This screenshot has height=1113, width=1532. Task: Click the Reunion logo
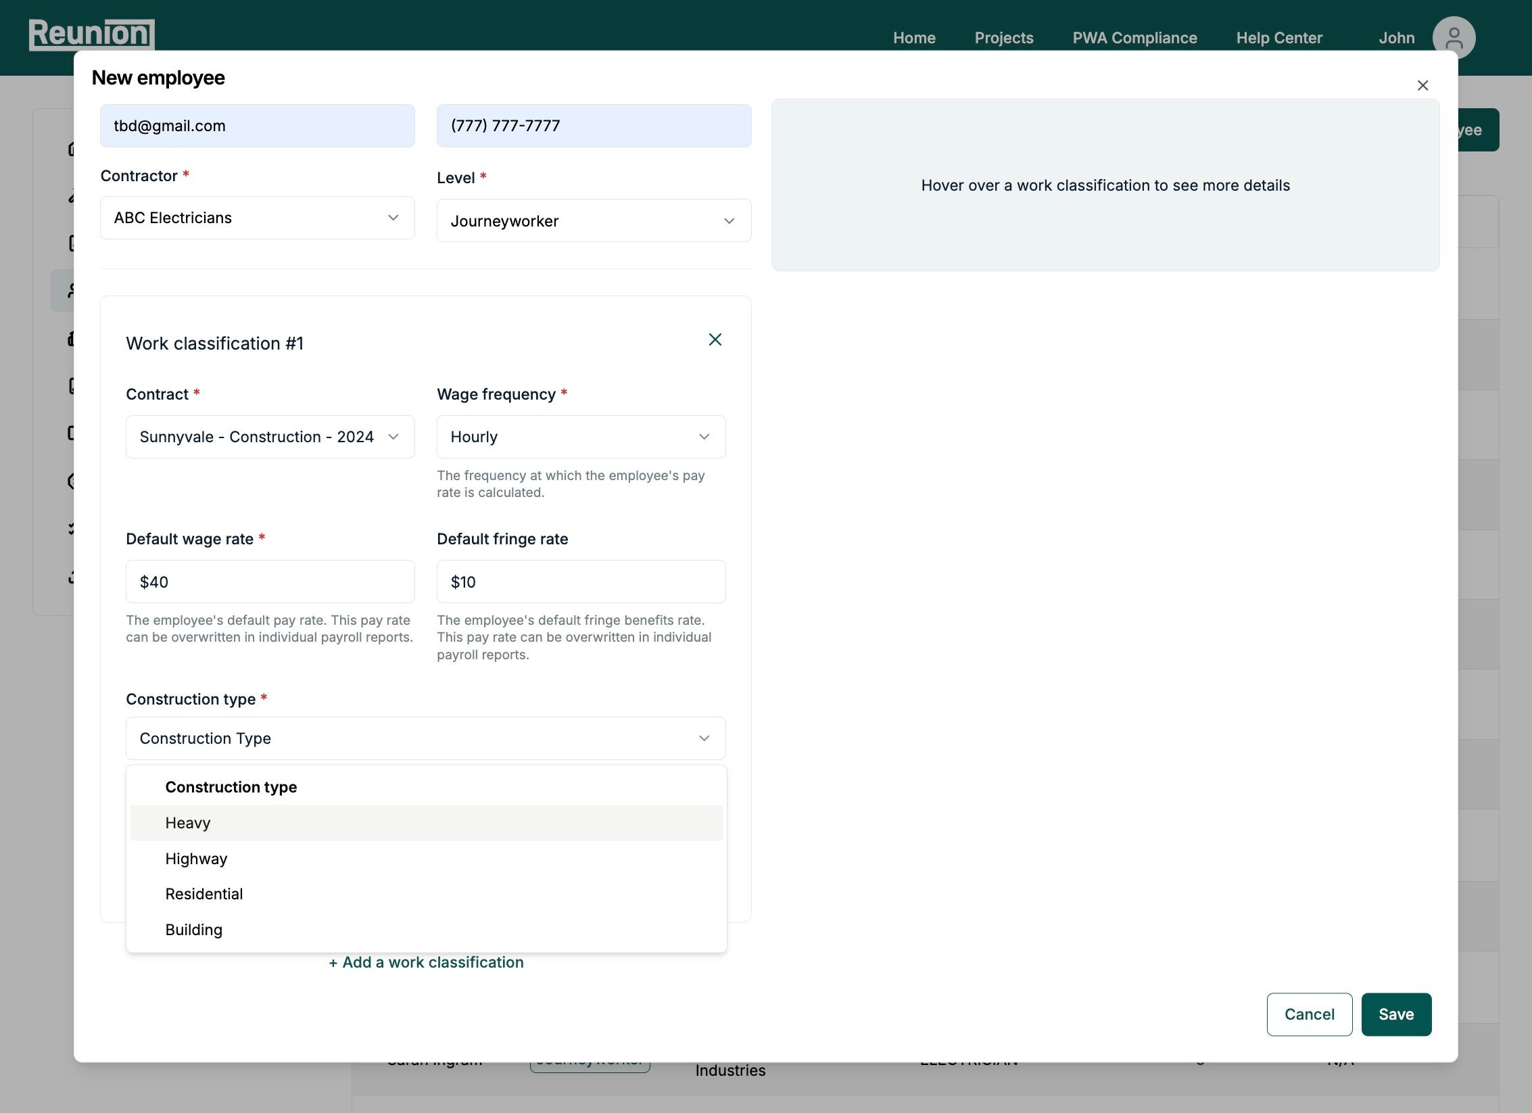coord(91,33)
